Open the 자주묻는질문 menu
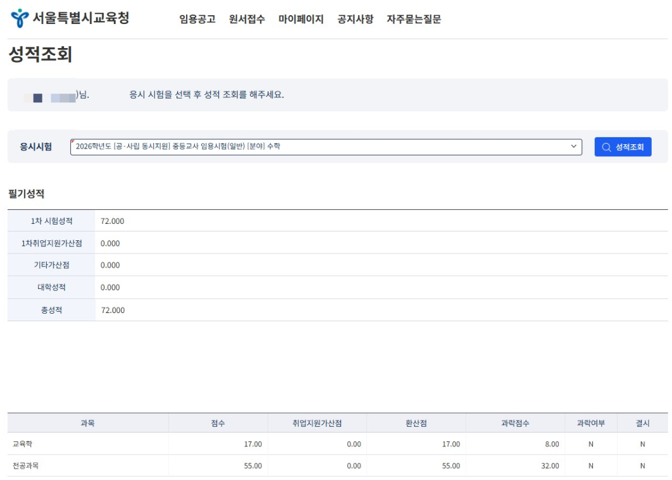The height and width of the screenshot is (480, 672). click(x=414, y=19)
